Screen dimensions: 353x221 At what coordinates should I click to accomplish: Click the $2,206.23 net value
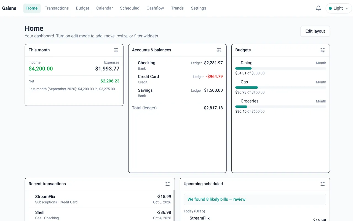tap(110, 81)
